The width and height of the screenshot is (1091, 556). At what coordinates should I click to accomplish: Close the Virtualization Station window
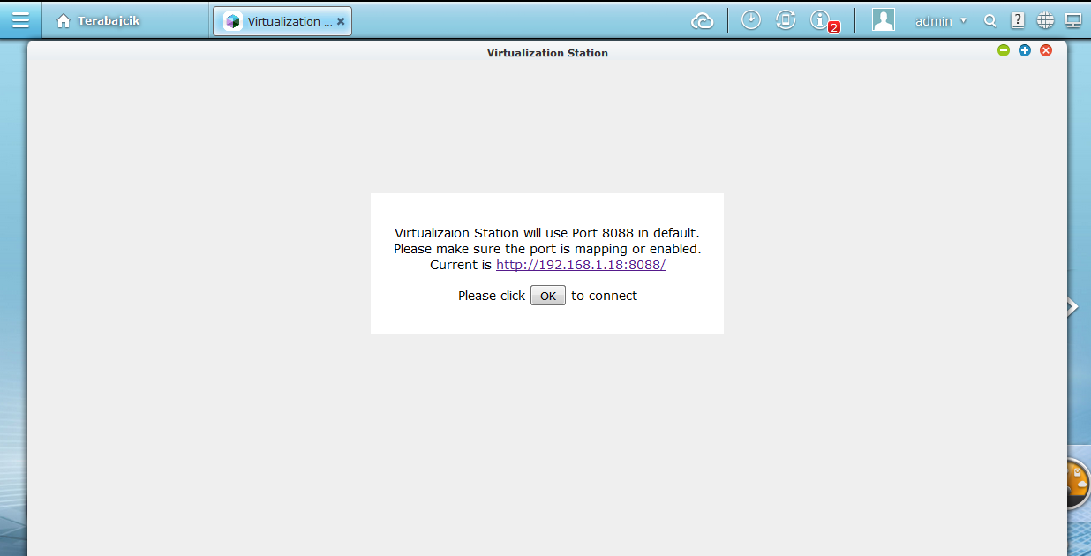[1046, 50]
